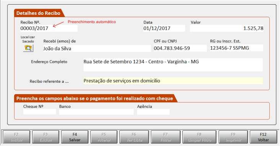Click the Recibo referente a field

point(173,81)
